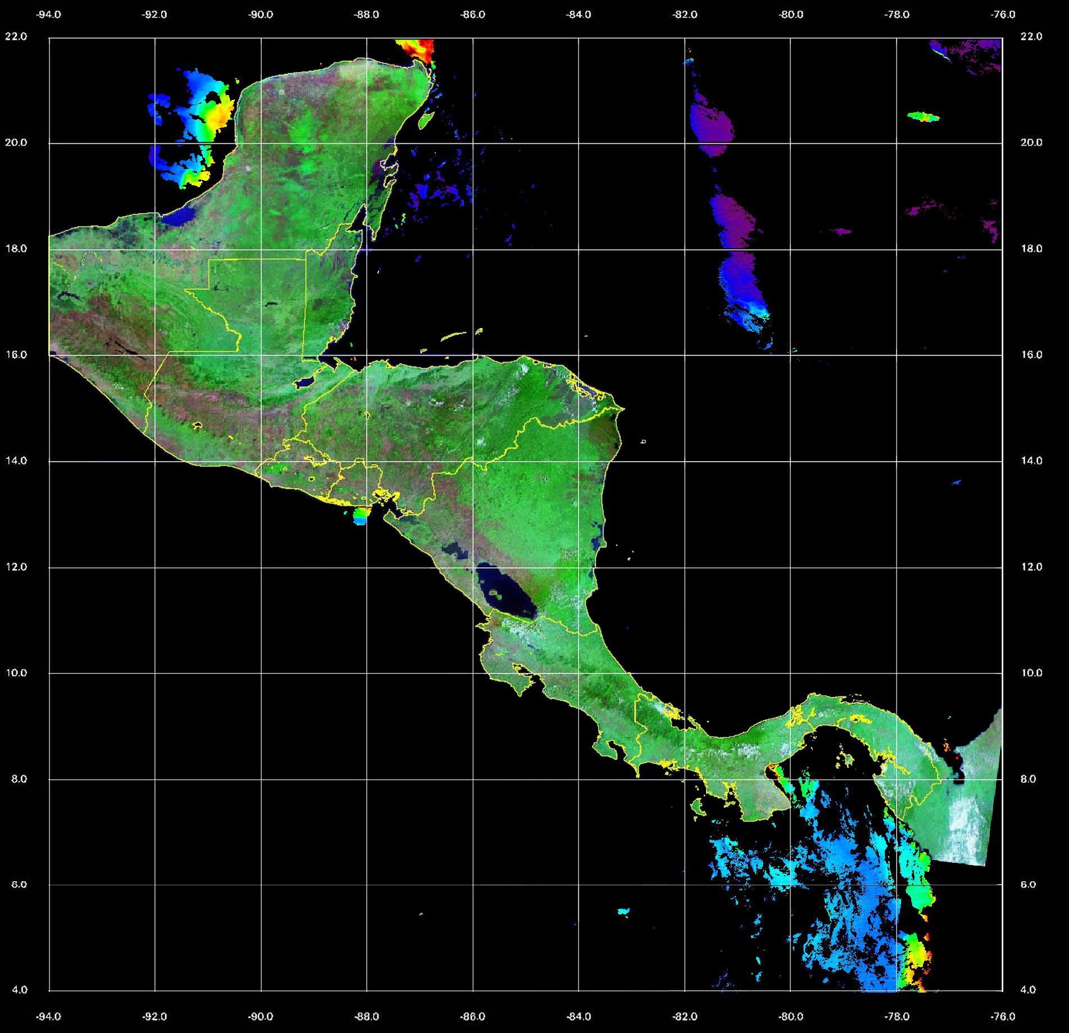Select the "12.0" label on the right axis
Viewport: 1069px width, 1033px height.
point(1031,567)
